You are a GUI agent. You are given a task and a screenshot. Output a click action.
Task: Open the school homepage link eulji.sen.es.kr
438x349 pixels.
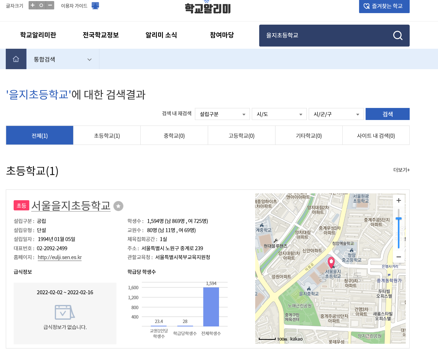tap(60, 257)
